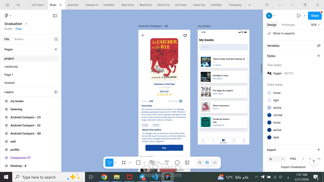Open the present options dropdown arrow
324x182 pixels.
tap(305, 16)
